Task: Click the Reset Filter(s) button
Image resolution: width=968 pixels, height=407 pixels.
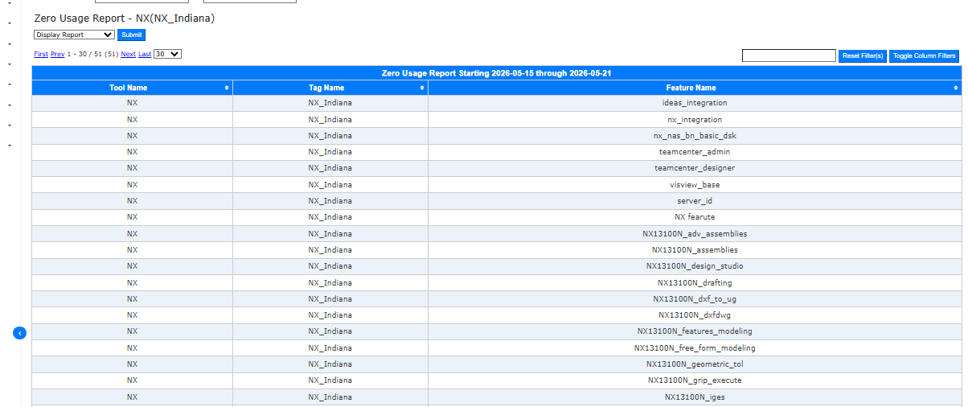Action: coord(863,55)
